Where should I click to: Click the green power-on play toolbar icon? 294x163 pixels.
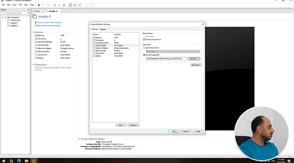pos(39,5)
